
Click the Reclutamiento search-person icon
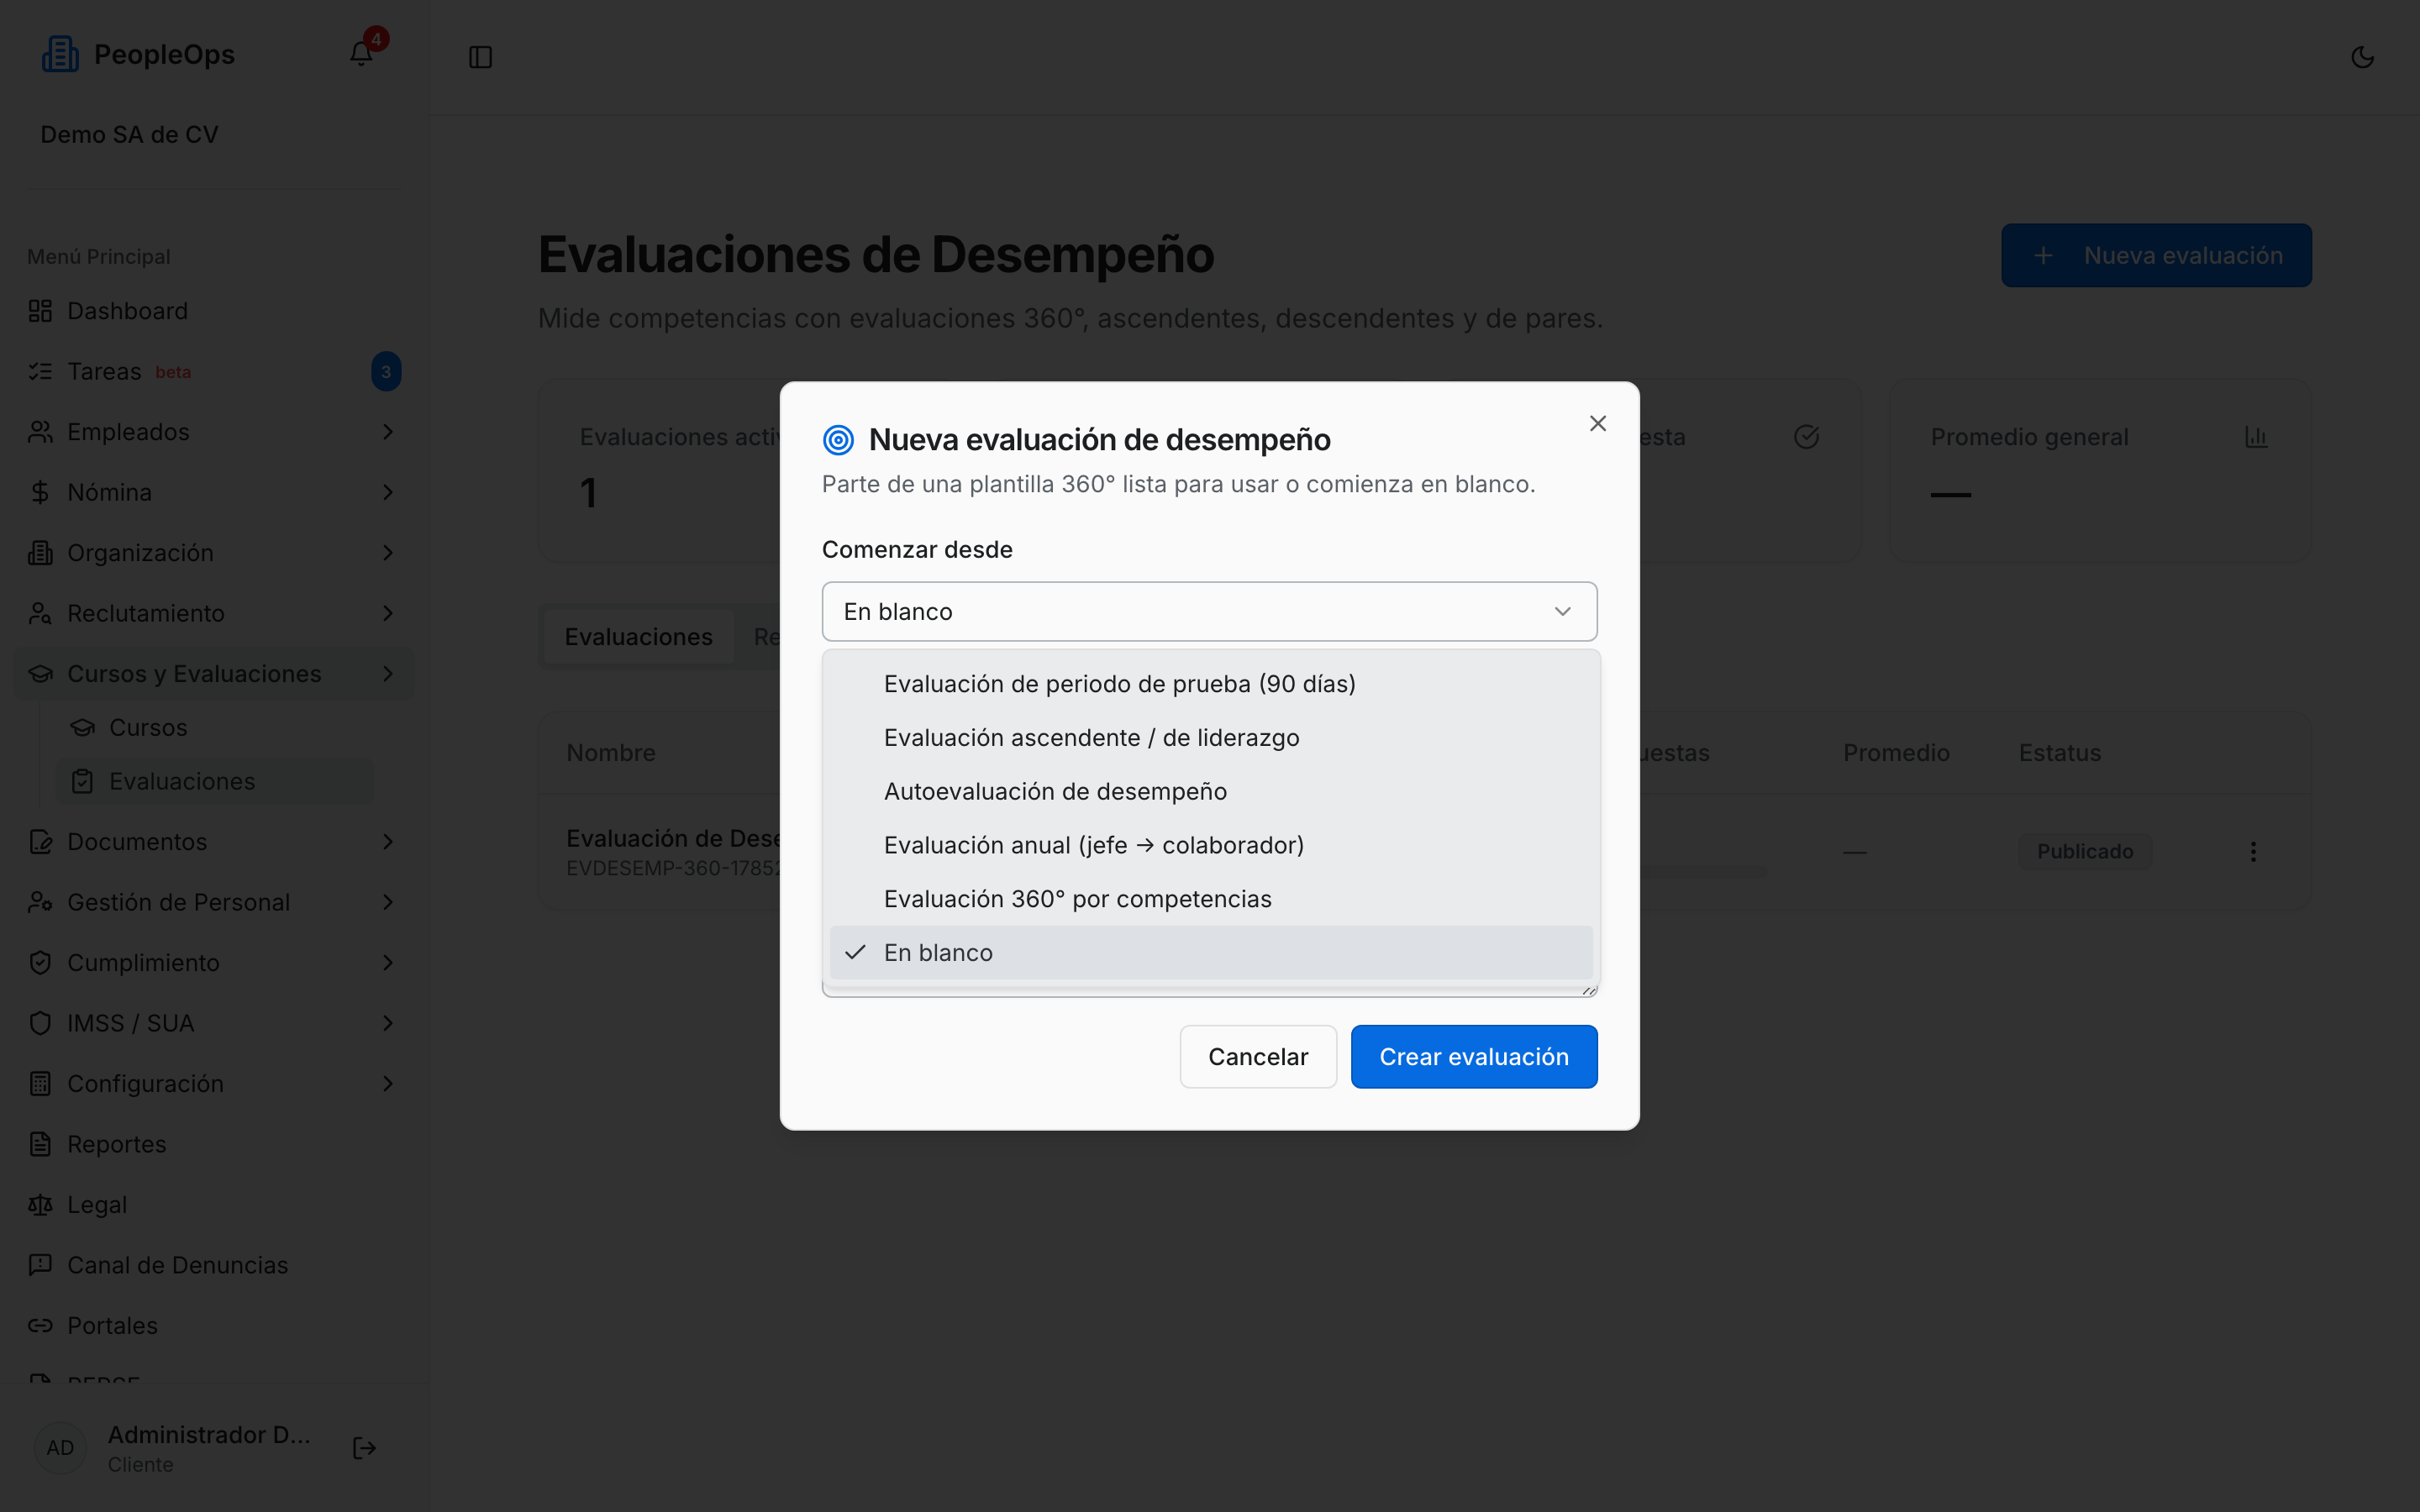point(40,613)
